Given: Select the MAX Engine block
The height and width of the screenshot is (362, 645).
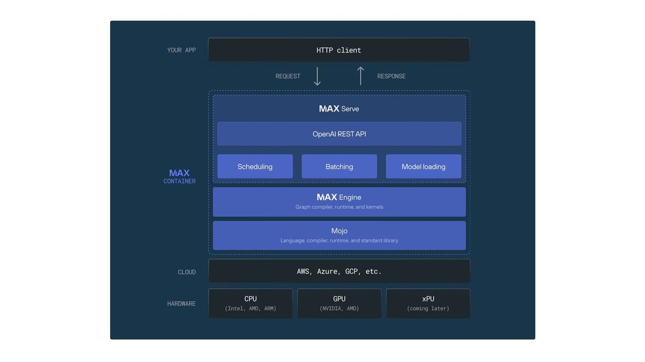Looking at the screenshot, I should [x=339, y=202].
